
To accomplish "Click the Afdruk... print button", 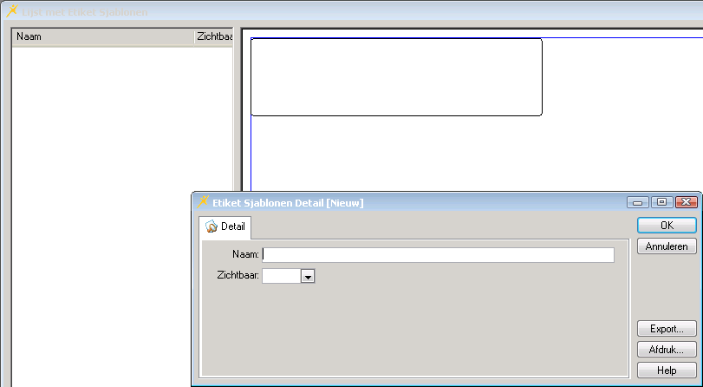I will click(666, 350).
